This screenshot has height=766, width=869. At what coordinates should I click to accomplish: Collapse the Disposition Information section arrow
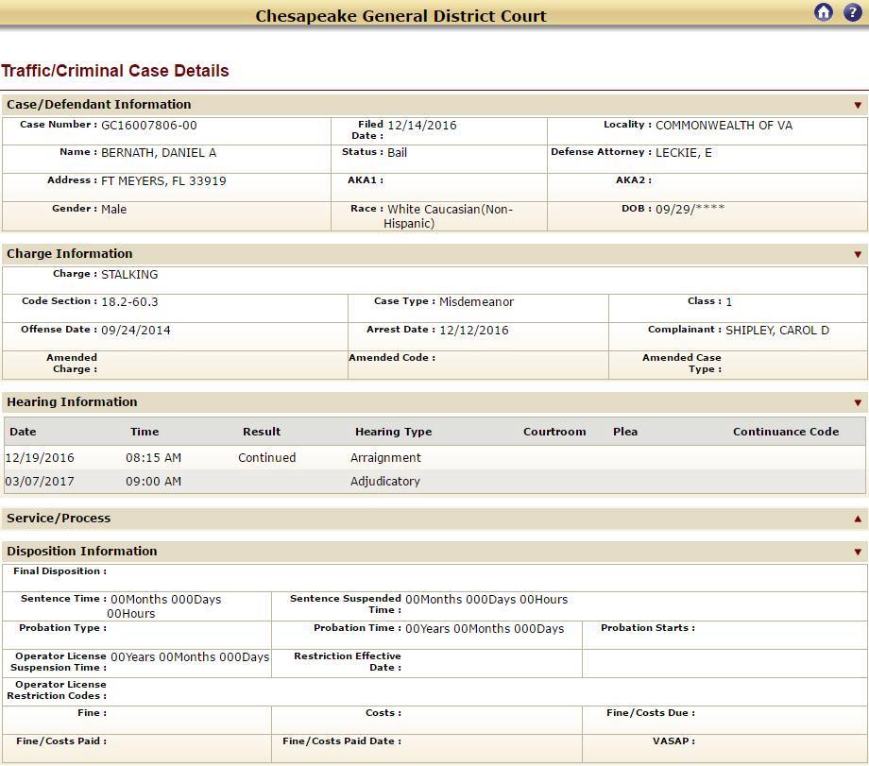[858, 552]
